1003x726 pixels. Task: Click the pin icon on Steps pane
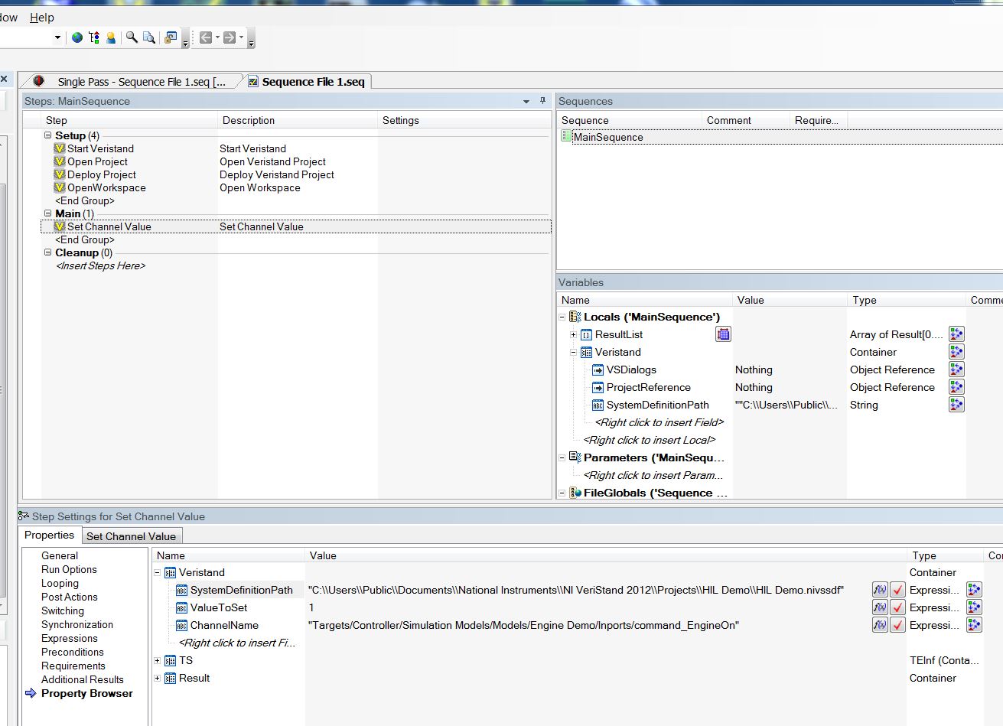click(543, 101)
